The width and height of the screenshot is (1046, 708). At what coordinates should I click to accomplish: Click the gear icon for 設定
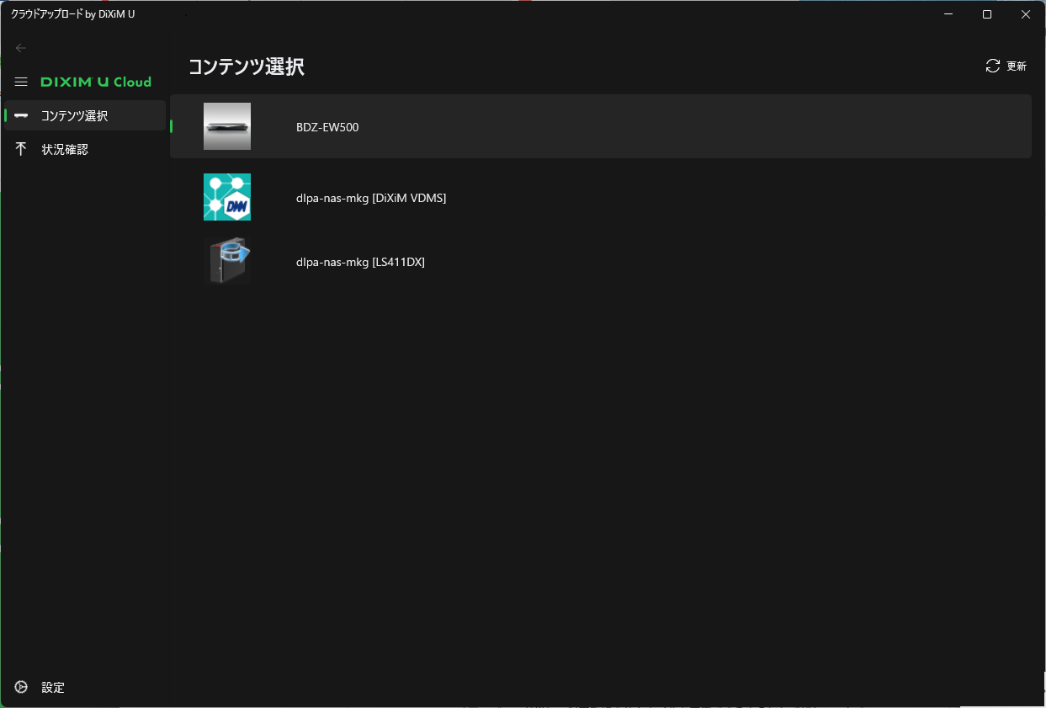(21, 687)
